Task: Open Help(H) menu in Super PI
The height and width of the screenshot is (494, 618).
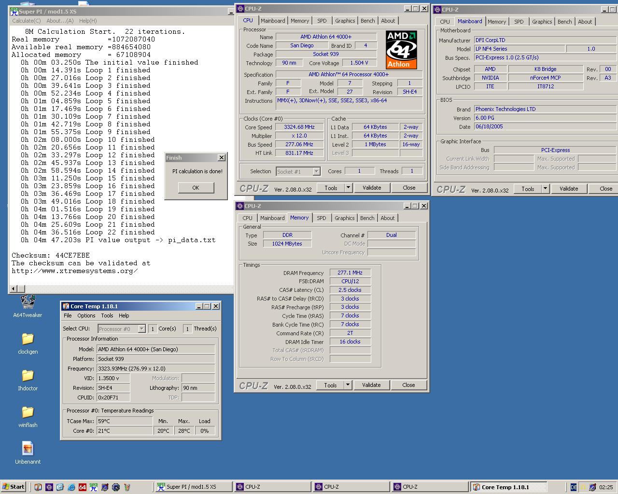Action: 88,21
